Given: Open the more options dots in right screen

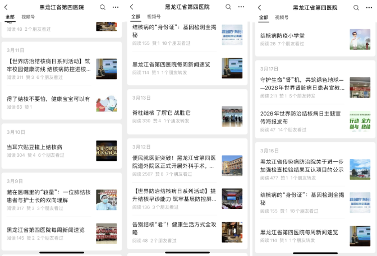Looking at the screenshot, I should point(369,8).
